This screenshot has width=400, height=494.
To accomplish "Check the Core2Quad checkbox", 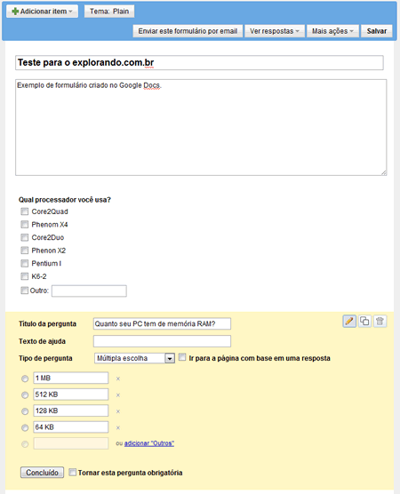I will (x=25, y=211).
